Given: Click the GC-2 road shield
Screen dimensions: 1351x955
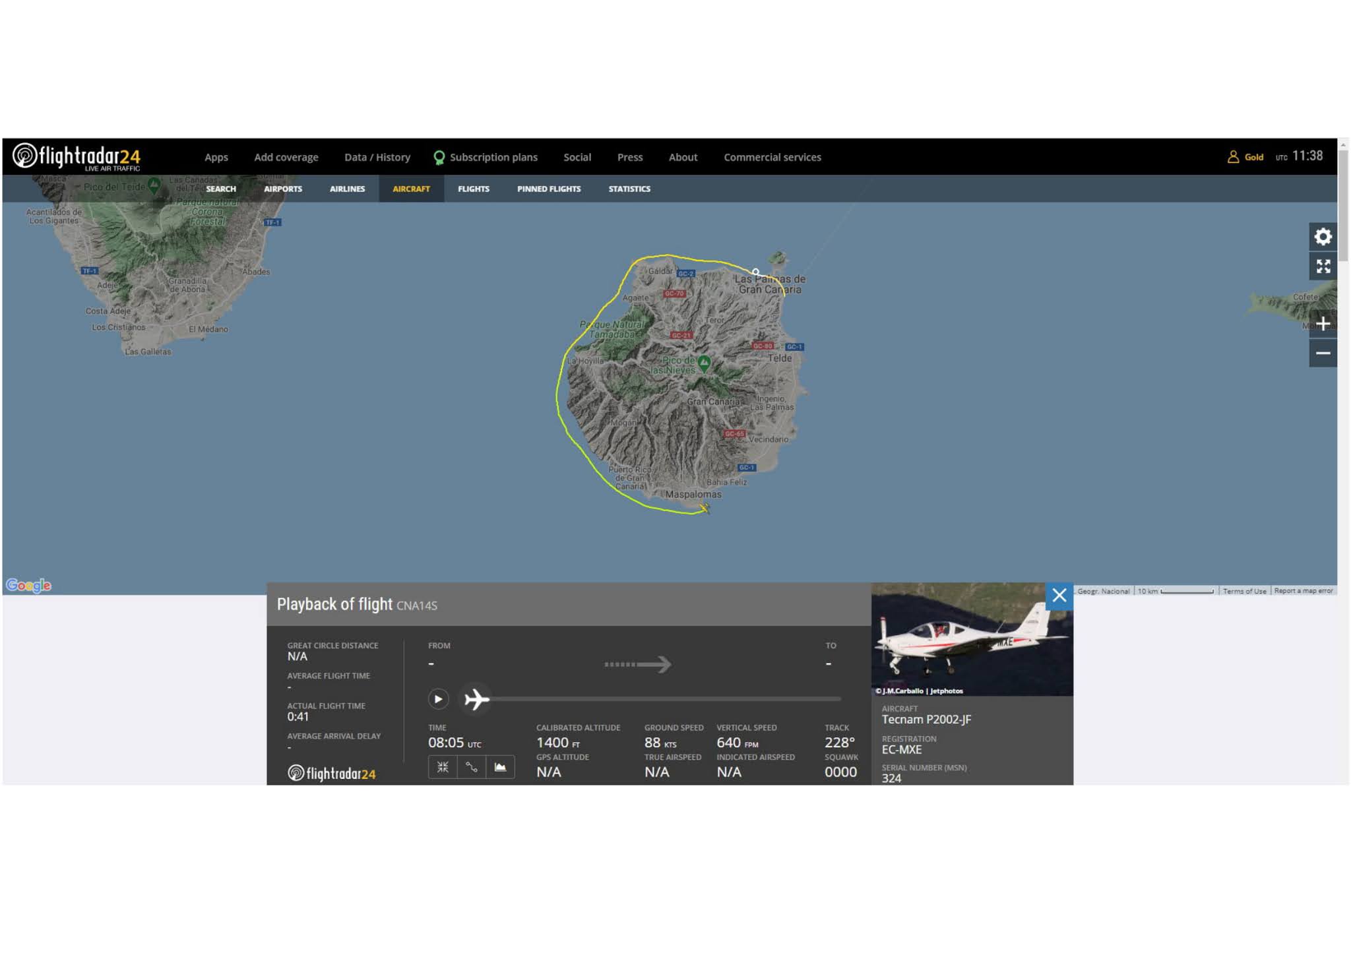Looking at the screenshot, I should (x=685, y=274).
